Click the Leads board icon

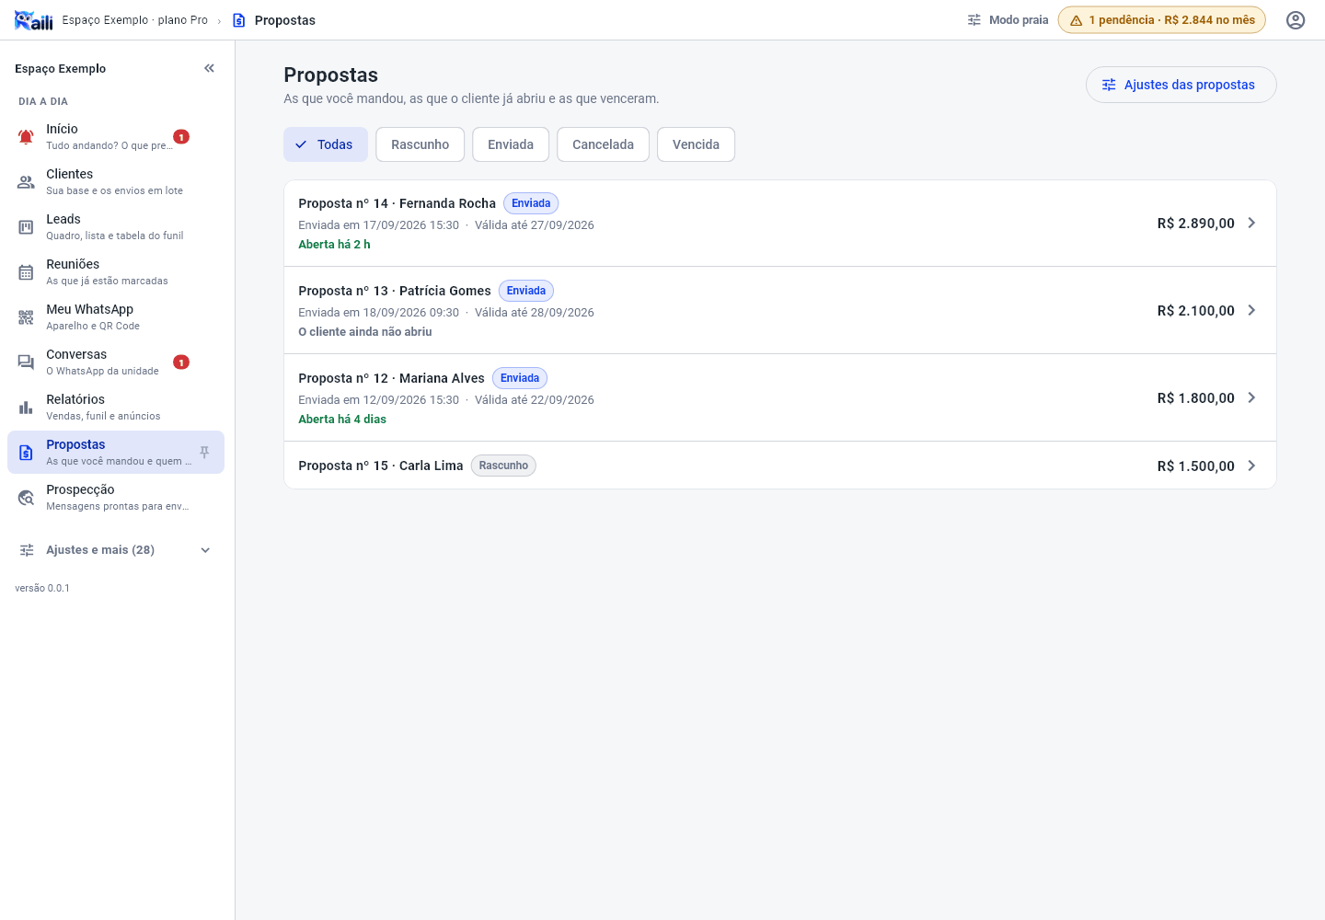(x=26, y=227)
